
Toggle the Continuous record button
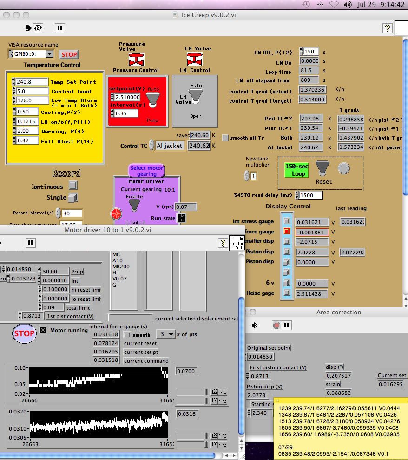point(73,186)
